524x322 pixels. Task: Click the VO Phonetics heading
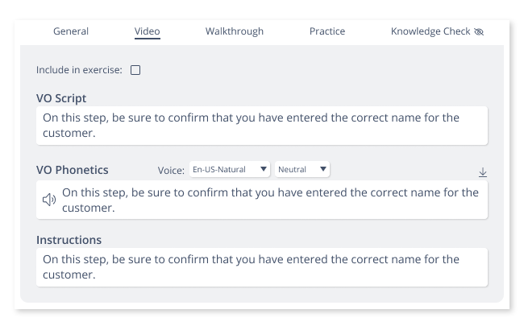tap(73, 170)
